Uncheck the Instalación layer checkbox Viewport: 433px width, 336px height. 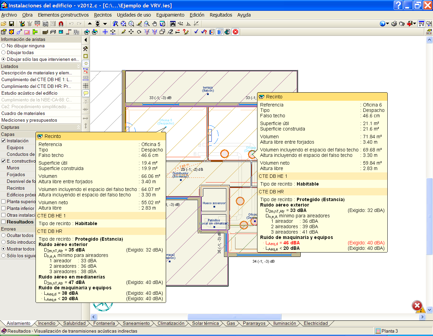pos(4,141)
